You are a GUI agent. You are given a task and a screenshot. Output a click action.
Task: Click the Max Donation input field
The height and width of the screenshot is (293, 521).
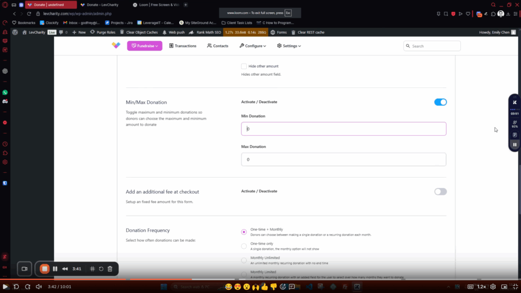pyautogui.click(x=343, y=159)
